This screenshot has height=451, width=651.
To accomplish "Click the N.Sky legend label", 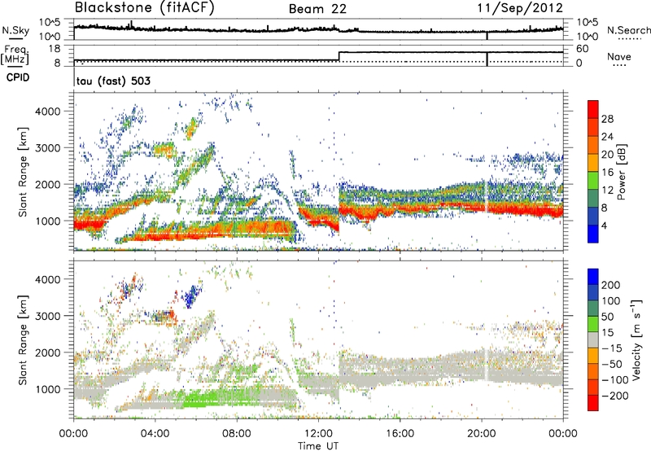I will (x=15, y=30).
